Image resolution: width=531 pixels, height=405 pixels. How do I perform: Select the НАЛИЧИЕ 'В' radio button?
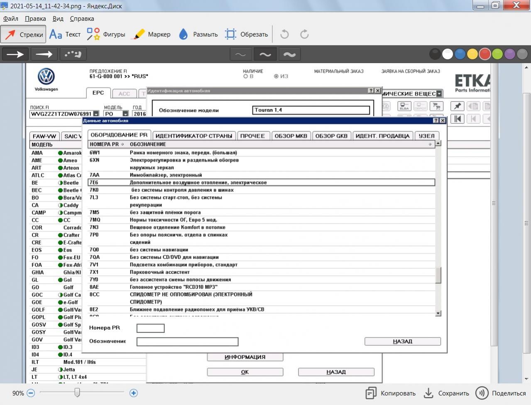coord(245,76)
